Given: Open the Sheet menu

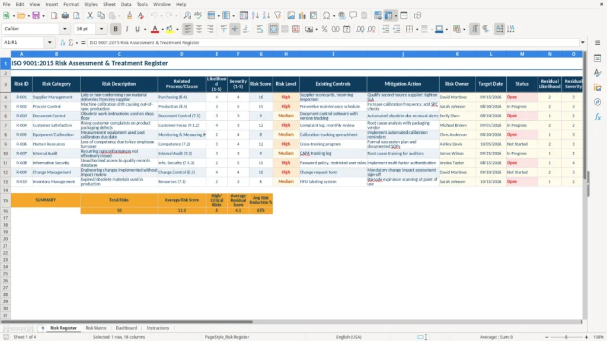Looking at the screenshot, I should (109, 4).
